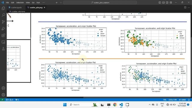The height and width of the screenshot is (108, 192).
Task: Toggle primary side bar layout icon
Action: 160,3
